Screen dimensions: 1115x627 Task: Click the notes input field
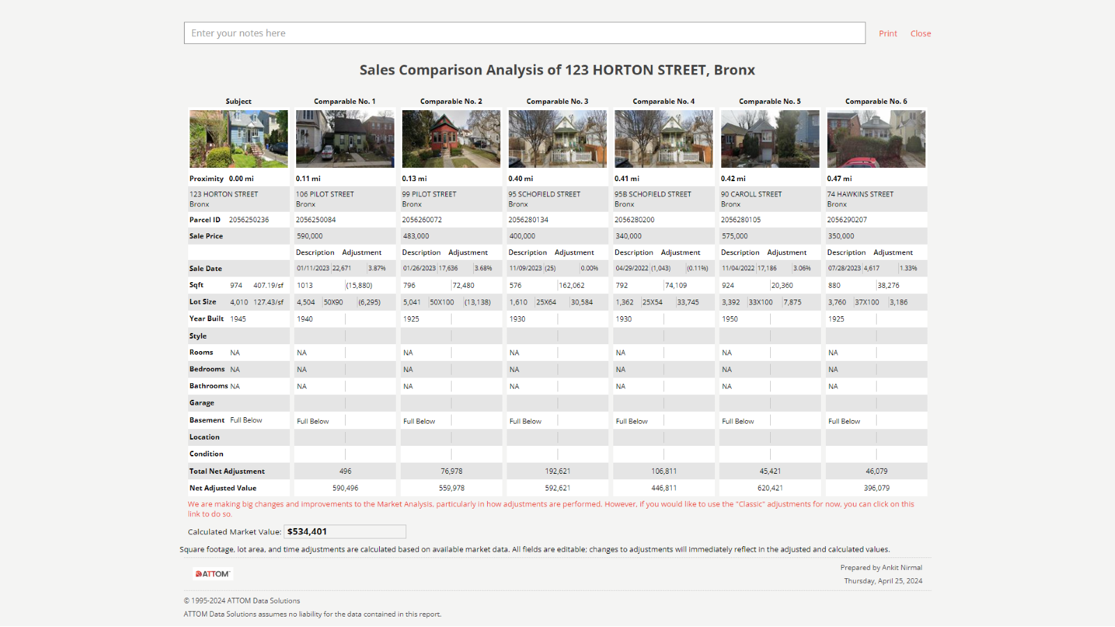point(524,33)
